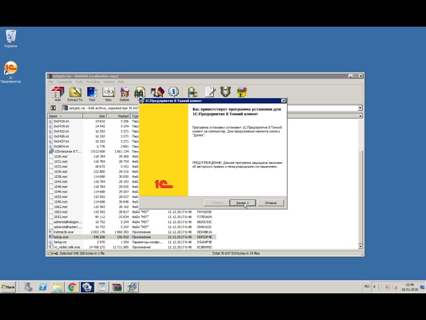
Task: Open Windows Explorer from the taskbar
Action: (58, 287)
